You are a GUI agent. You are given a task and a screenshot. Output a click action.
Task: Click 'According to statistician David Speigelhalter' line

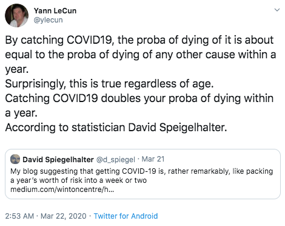point(116,128)
